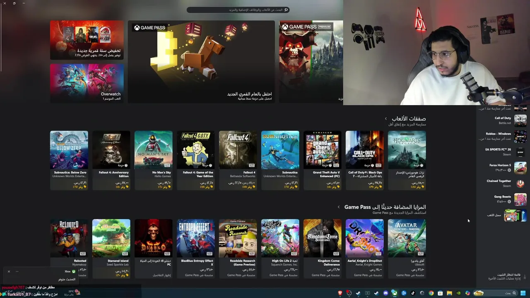Click the install queue download arrow icon
Viewport: 530px width, 298px height.
coord(525,276)
